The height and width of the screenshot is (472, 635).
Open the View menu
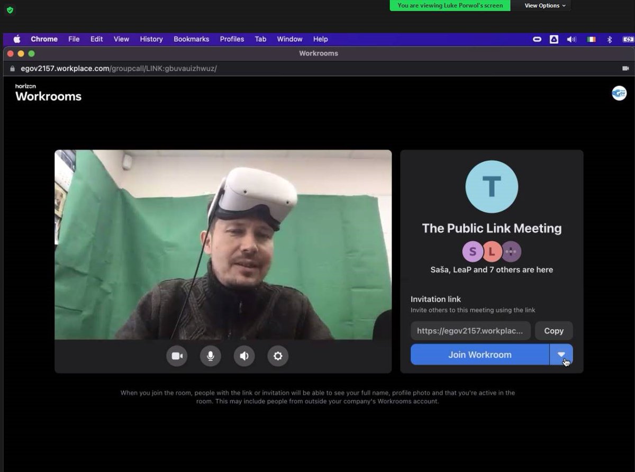pos(121,39)
